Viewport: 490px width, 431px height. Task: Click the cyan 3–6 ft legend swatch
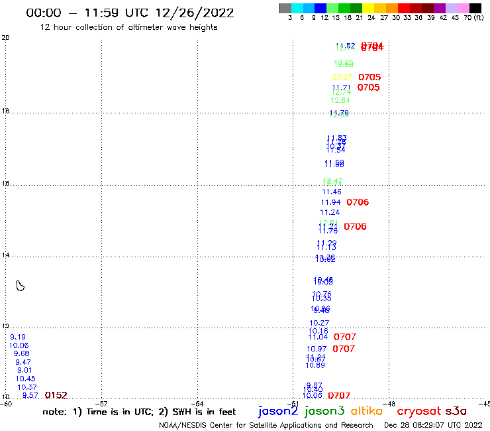point(297,8)
